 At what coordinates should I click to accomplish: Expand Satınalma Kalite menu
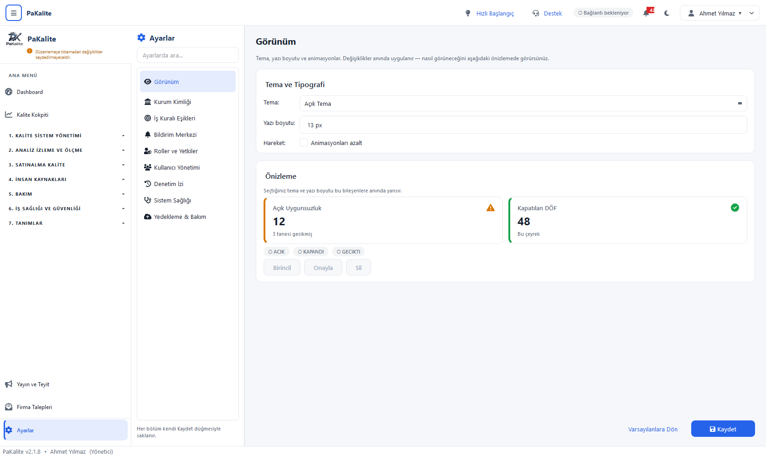(x=66, y=165)
